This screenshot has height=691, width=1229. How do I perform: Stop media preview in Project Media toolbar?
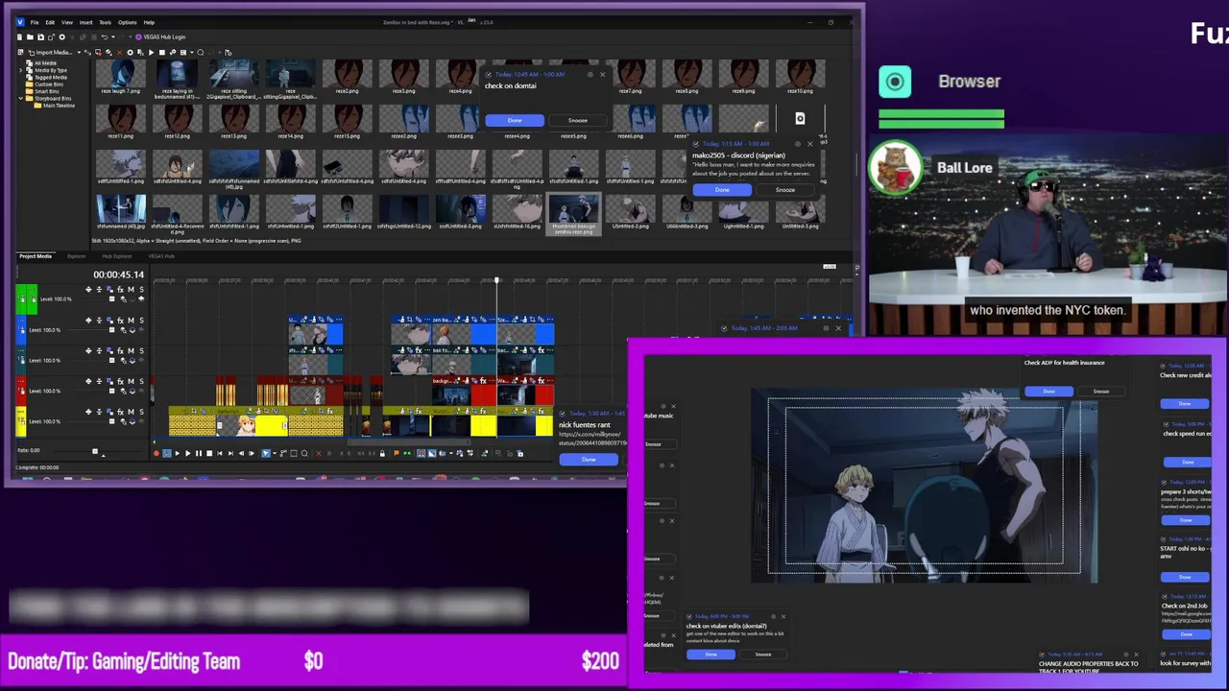tap(162, 53)
